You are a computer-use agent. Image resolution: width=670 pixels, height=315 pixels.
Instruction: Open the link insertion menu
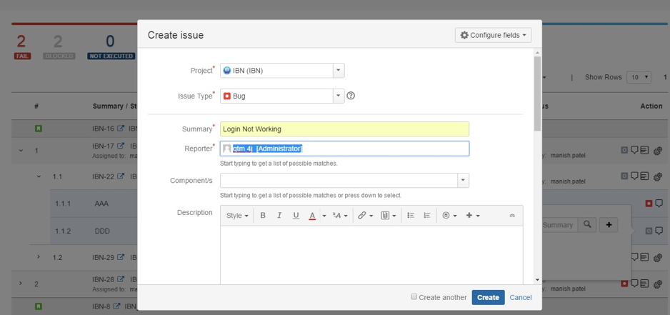365,216
